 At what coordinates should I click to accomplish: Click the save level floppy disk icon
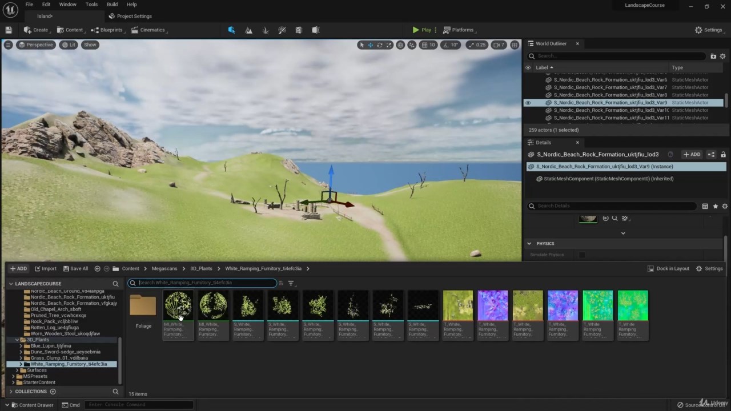9,30
